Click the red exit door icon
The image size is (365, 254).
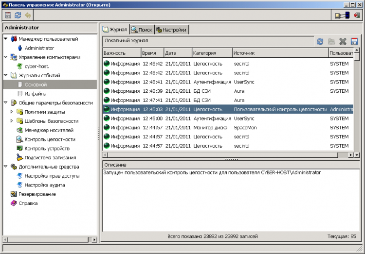356,16
